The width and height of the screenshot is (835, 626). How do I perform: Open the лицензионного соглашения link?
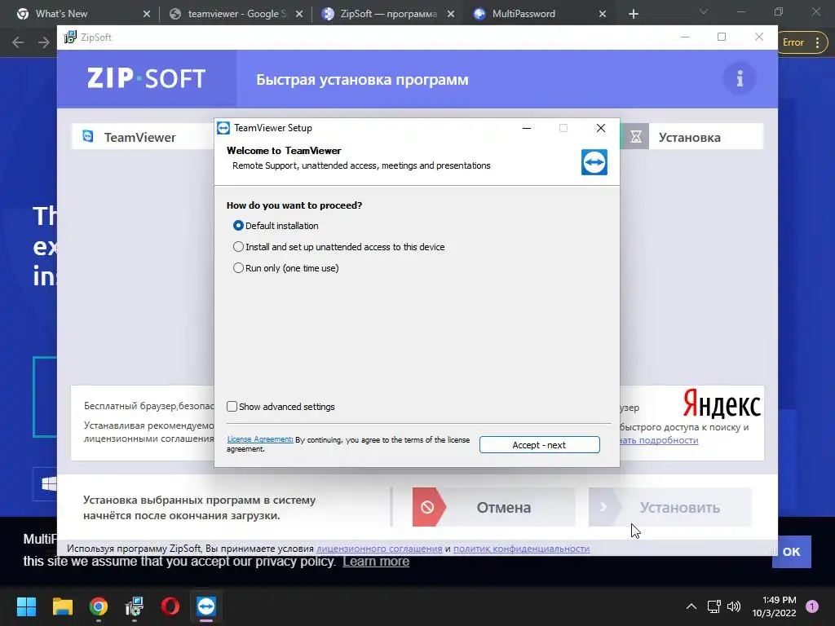click(x=379, y=549)
